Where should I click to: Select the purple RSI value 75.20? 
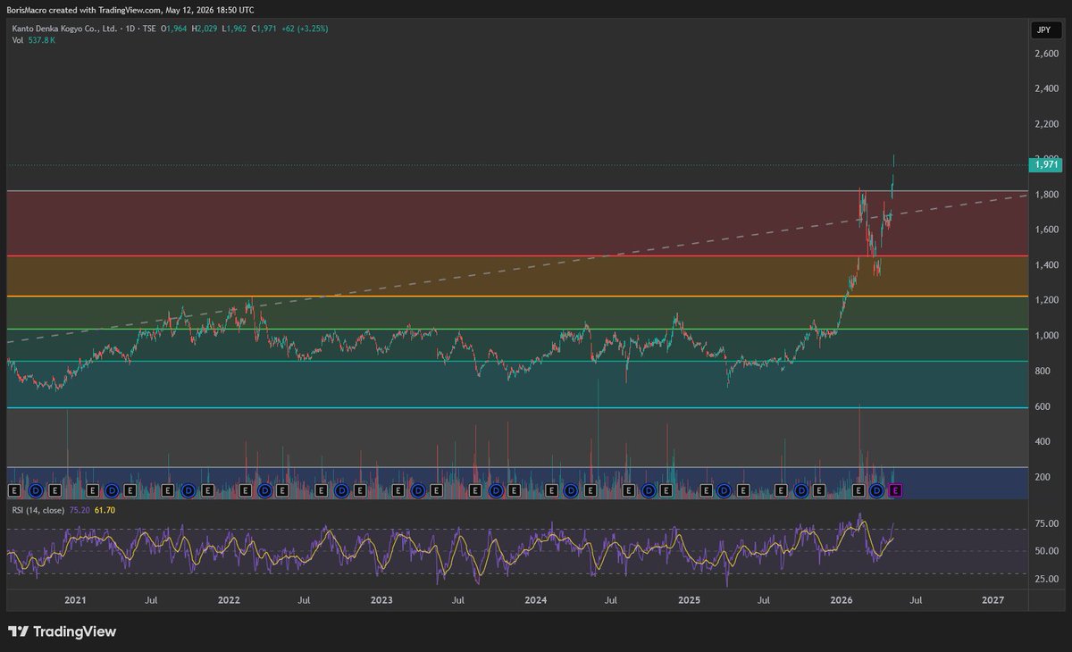(x=81, y=510)
